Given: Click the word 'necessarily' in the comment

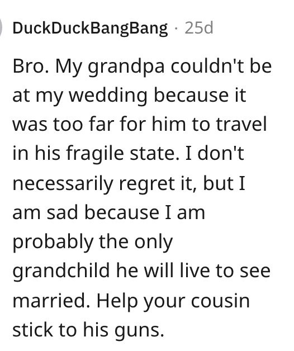Looking at the screenshot, I should [63, 184].
